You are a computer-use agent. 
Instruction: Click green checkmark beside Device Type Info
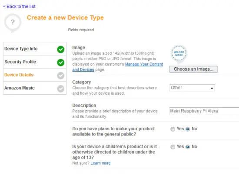61,50
